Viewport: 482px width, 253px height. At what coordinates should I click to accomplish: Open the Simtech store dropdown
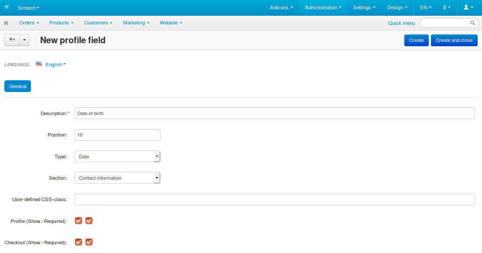[28, 8]
